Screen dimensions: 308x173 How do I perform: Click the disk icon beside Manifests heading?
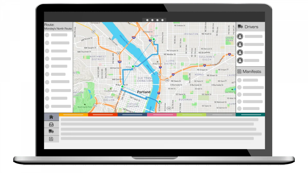239,72
